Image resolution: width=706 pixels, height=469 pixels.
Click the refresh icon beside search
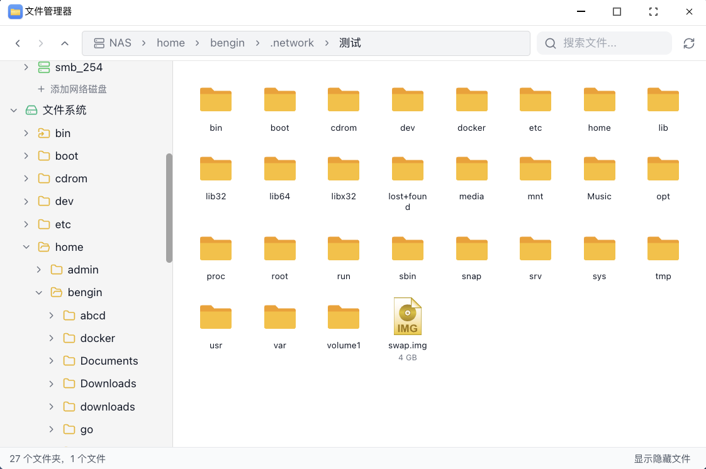[x=689, y=43]
